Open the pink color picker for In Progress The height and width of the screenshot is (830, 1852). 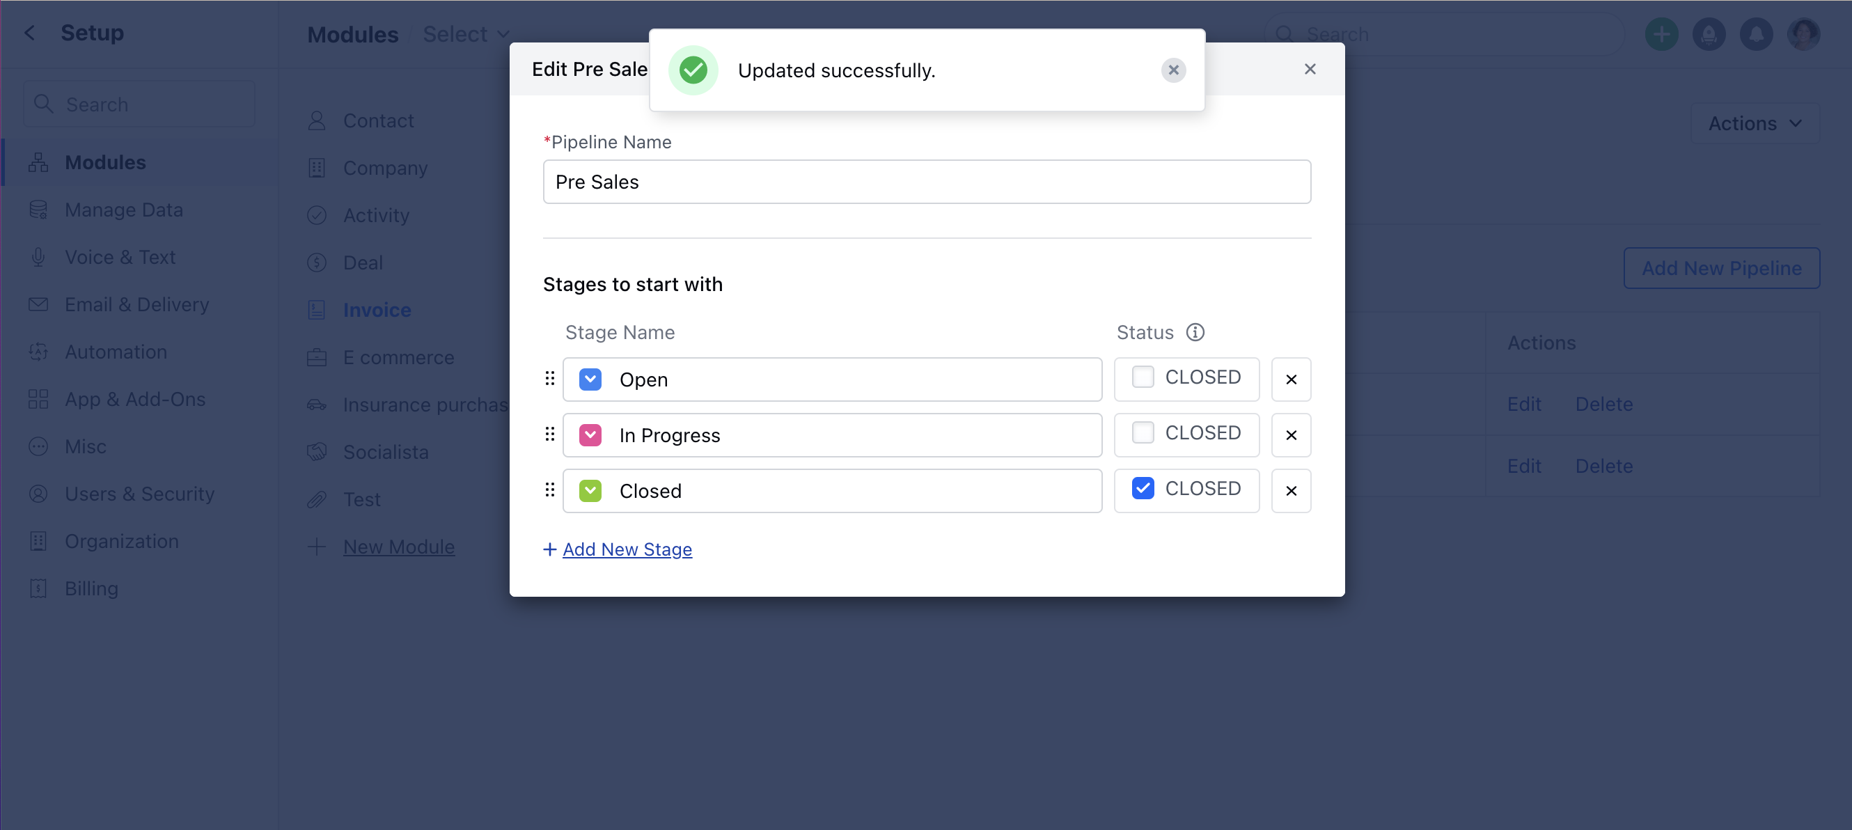pyautogui.click(x=590, y=435)
